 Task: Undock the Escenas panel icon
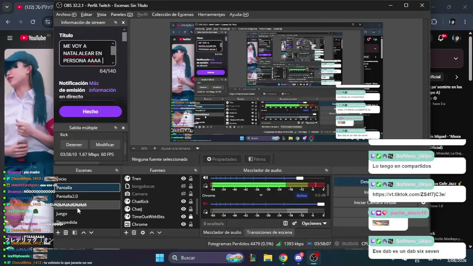[x=117, y=170]
